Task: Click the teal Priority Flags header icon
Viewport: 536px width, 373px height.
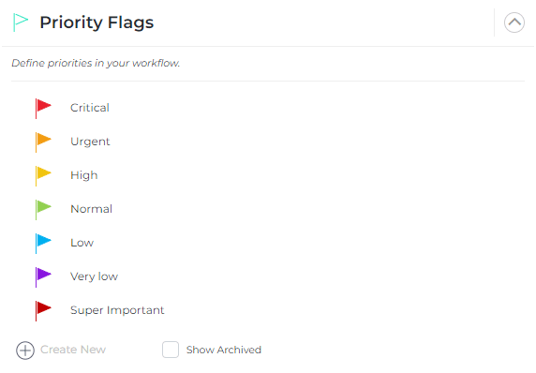Action: (21, 22)
